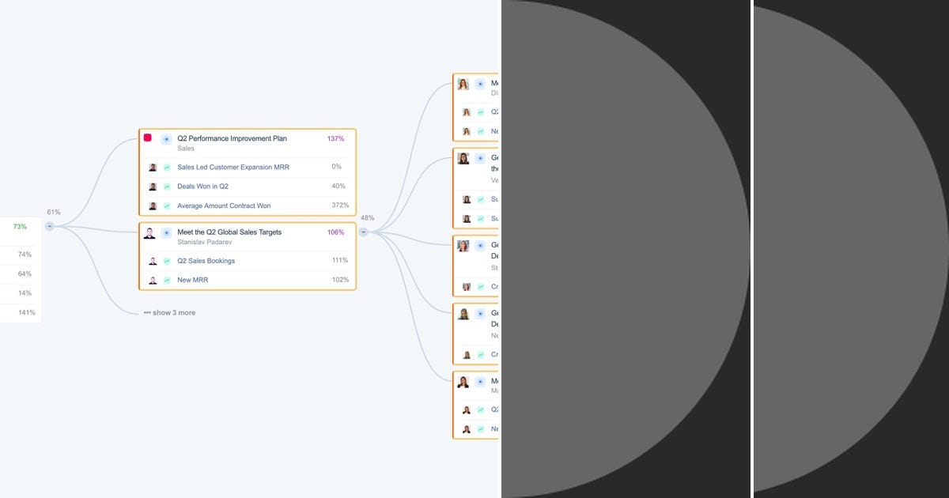This screenshot has width=949, height=498.
Task: Click the green icon beside Average Amount Contract Won
Action: point(167,205)
